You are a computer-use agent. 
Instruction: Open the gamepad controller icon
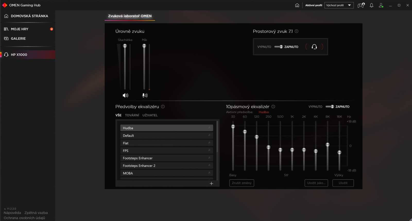[361, 5]
